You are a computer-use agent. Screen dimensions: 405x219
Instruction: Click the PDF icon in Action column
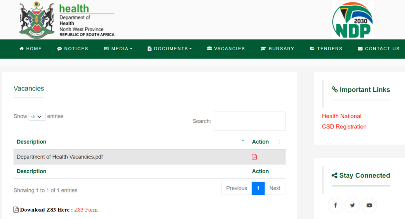coord(254,157)
